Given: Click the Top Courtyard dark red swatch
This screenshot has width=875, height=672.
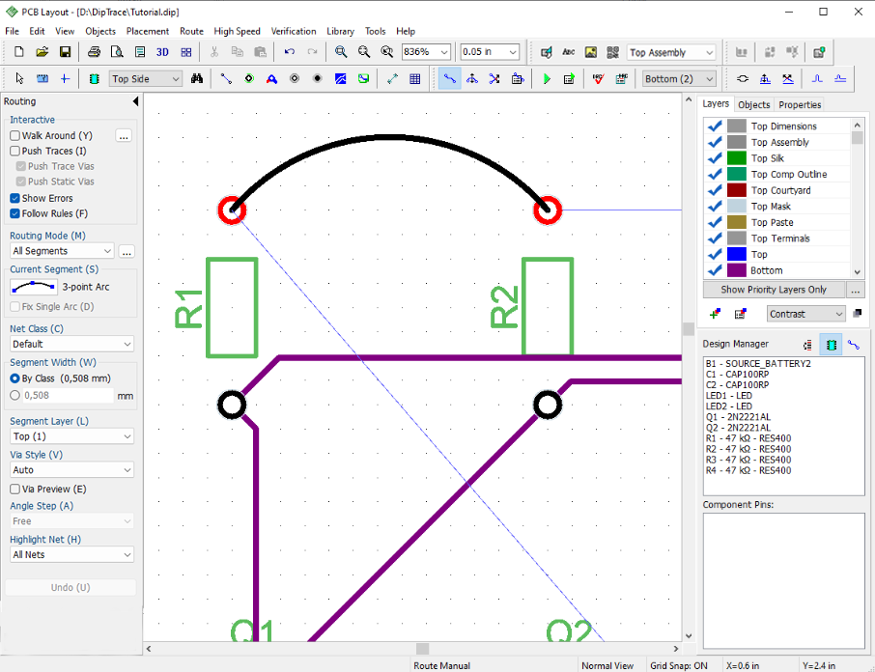Looking at the screenshot, I should coord(737,190).
